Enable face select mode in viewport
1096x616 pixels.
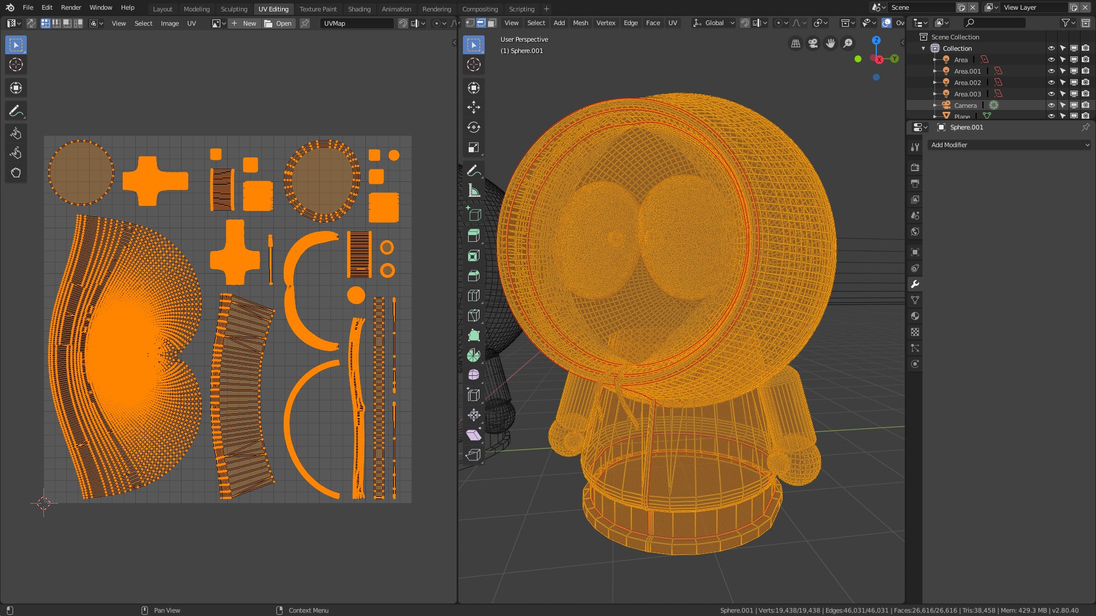[491, 23]
